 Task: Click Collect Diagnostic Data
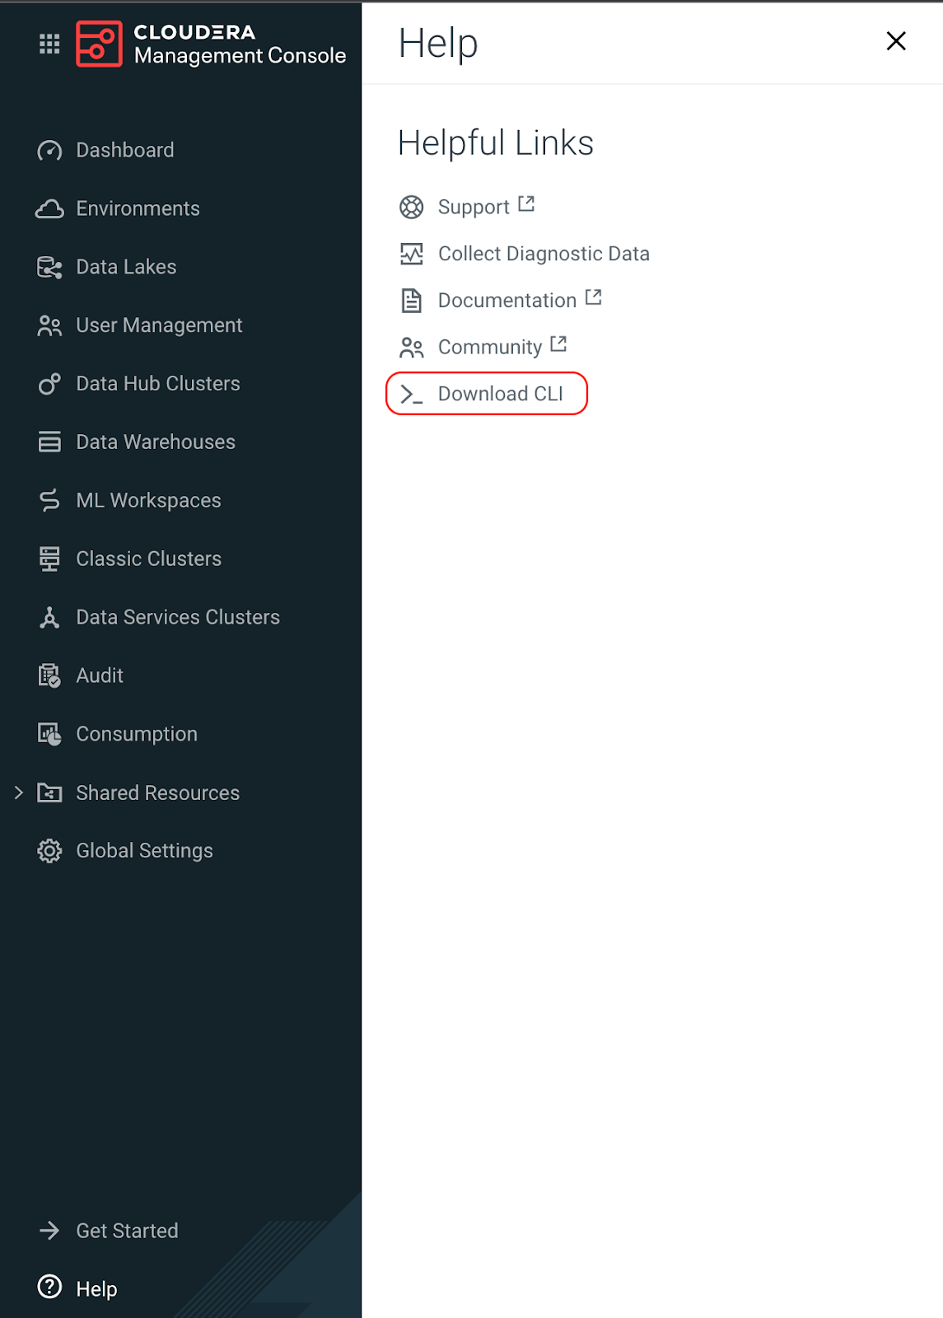[x=544, y=254]
